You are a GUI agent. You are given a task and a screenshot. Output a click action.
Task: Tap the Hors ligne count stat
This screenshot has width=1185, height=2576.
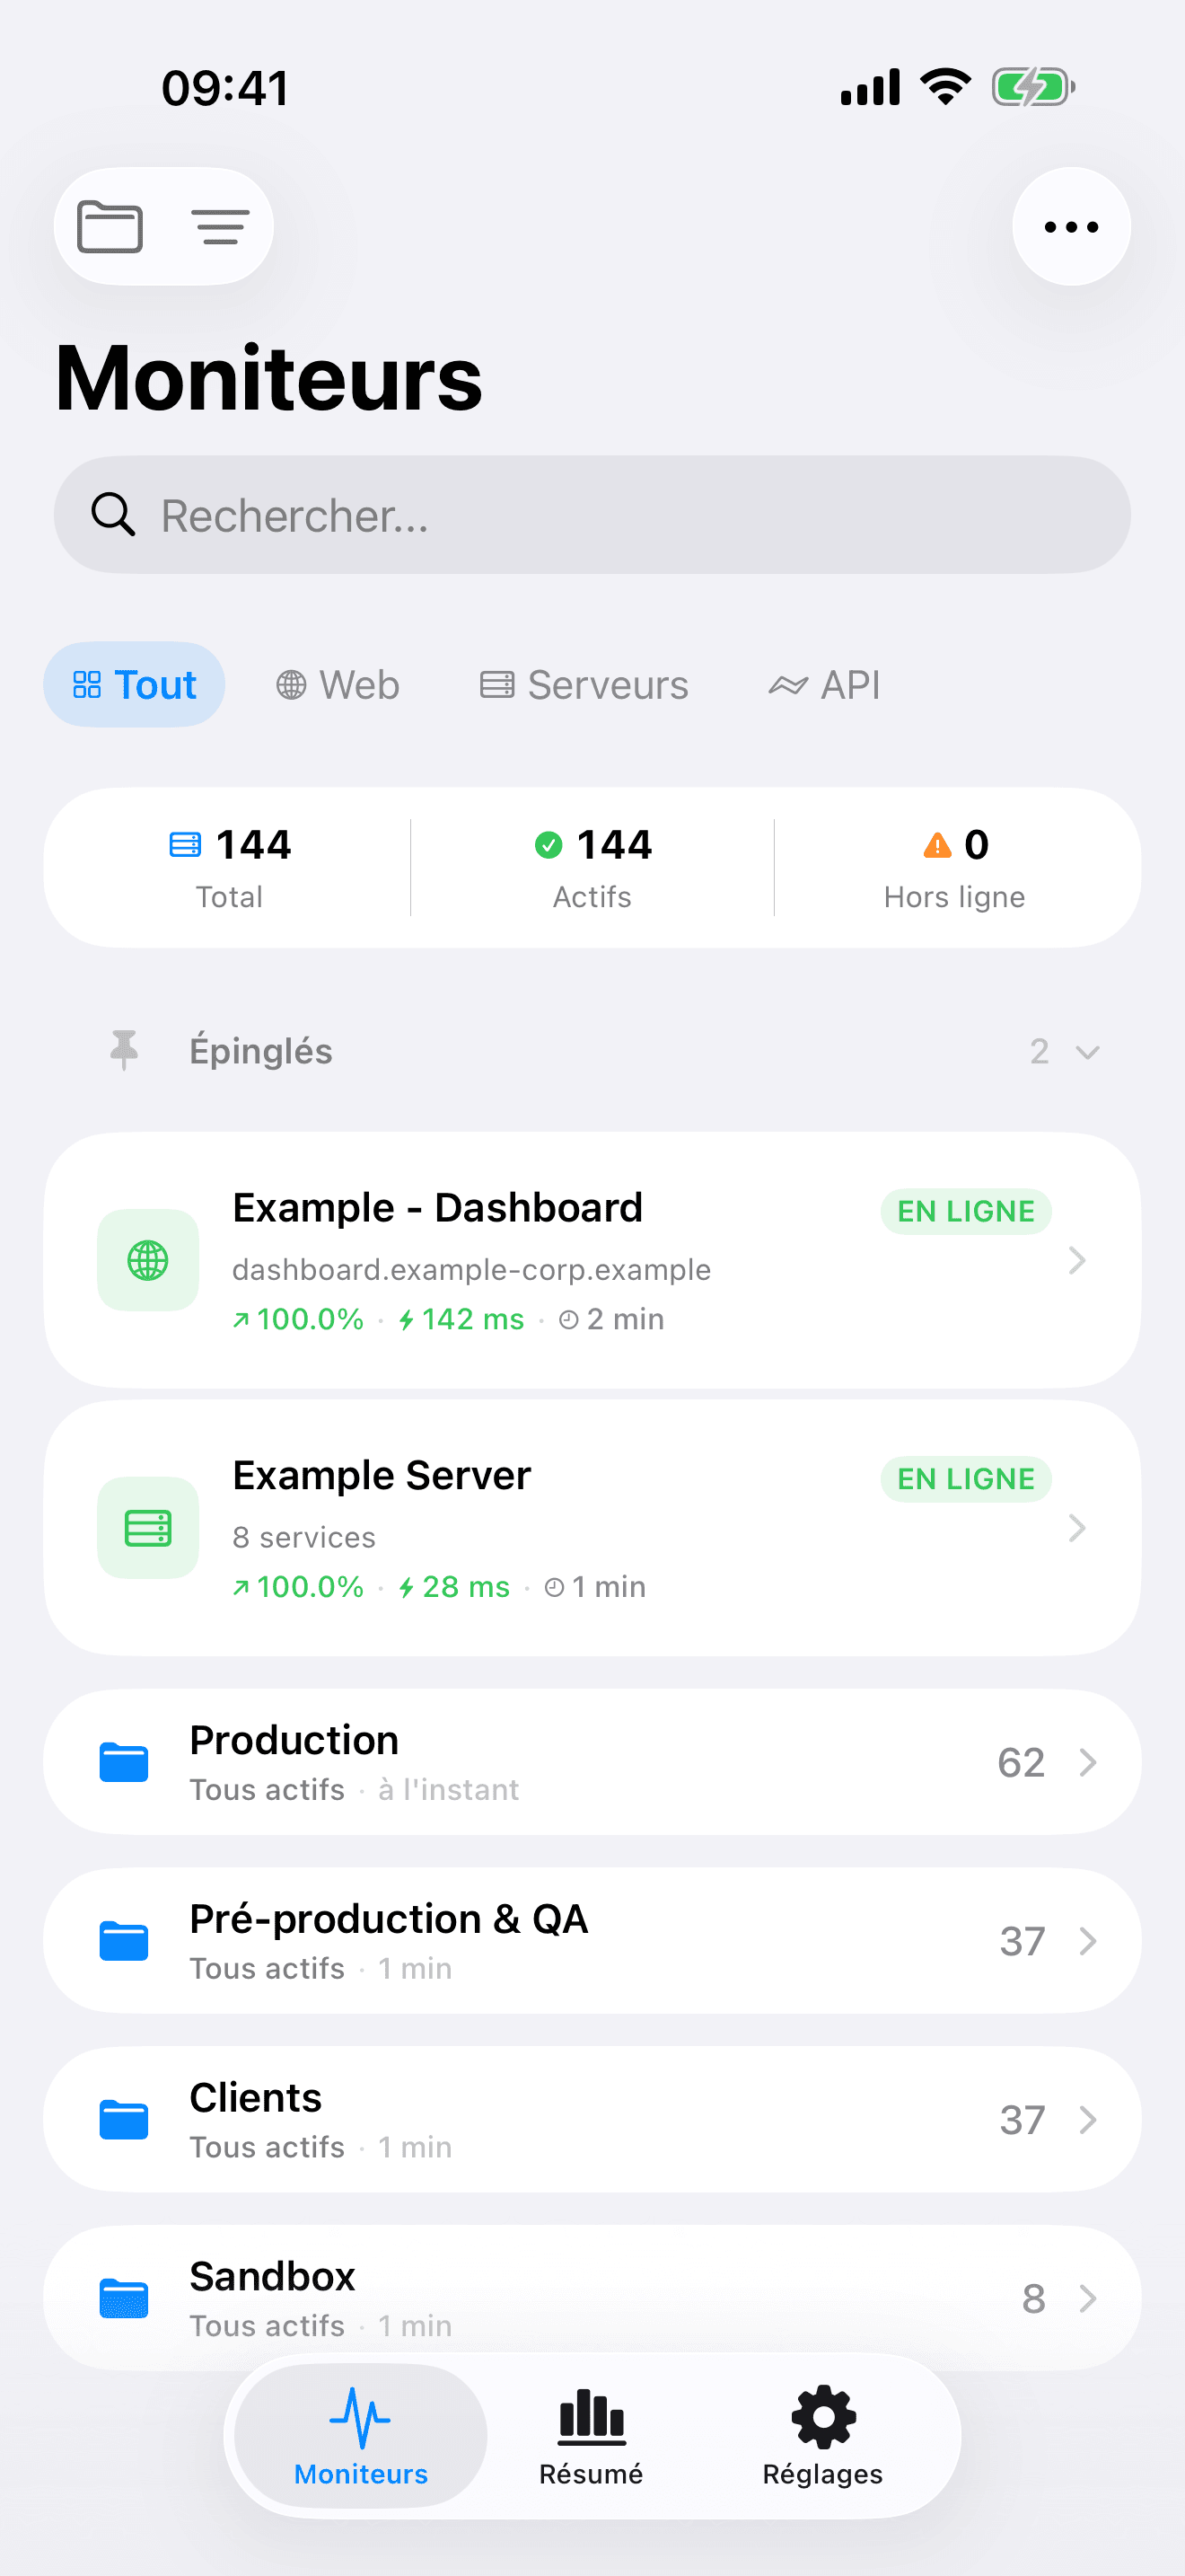[954, 868]
